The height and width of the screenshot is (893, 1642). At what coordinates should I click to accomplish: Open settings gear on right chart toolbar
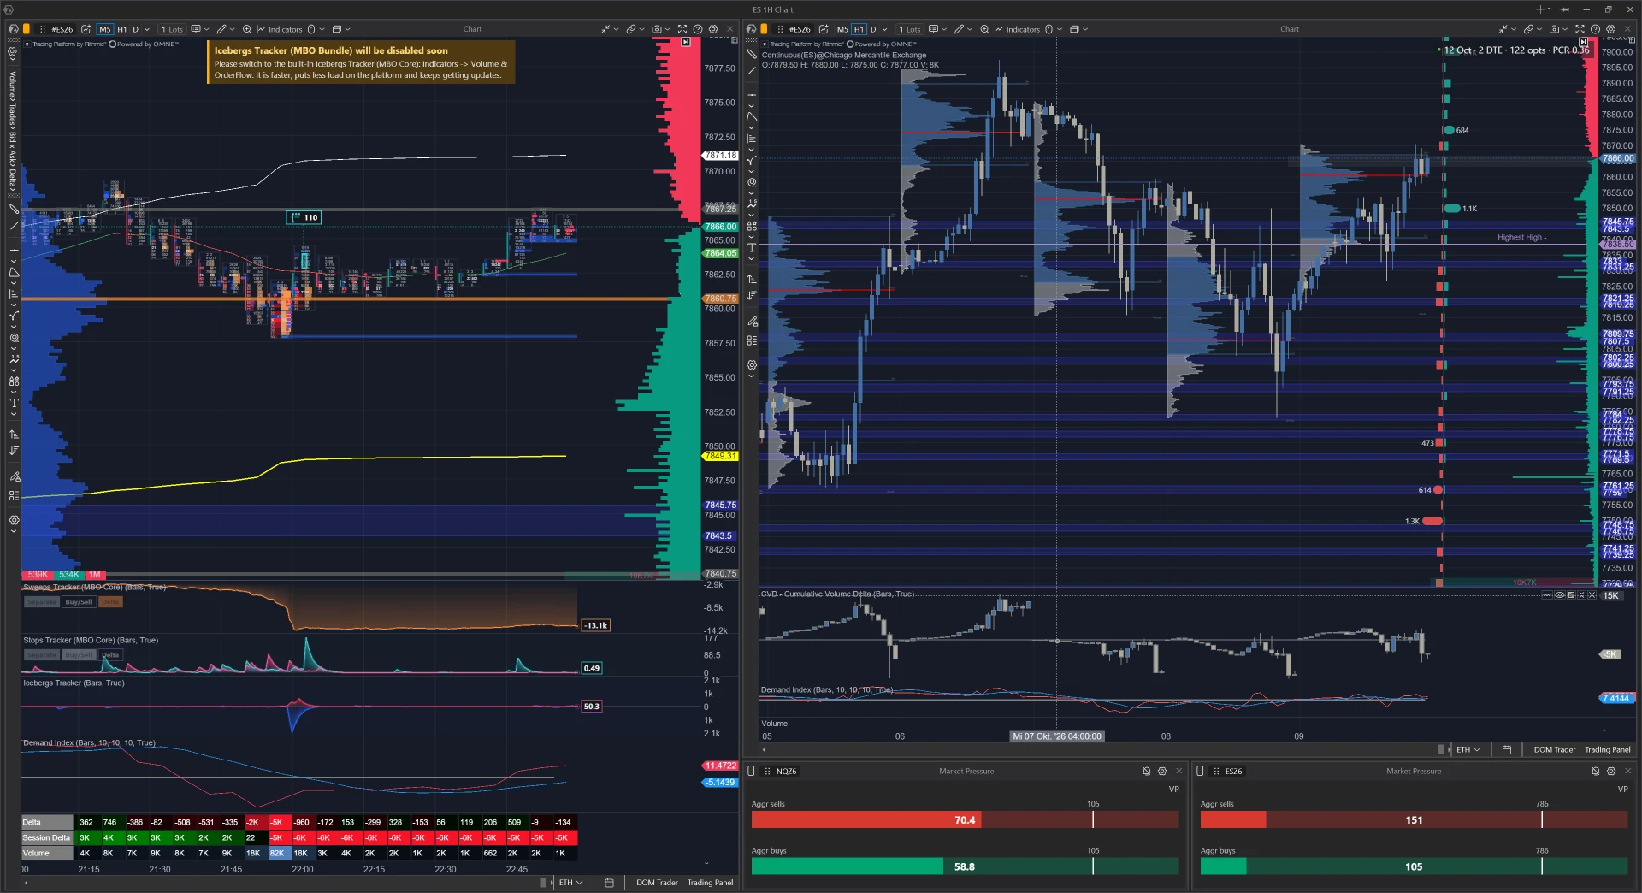click(1610, 29)
